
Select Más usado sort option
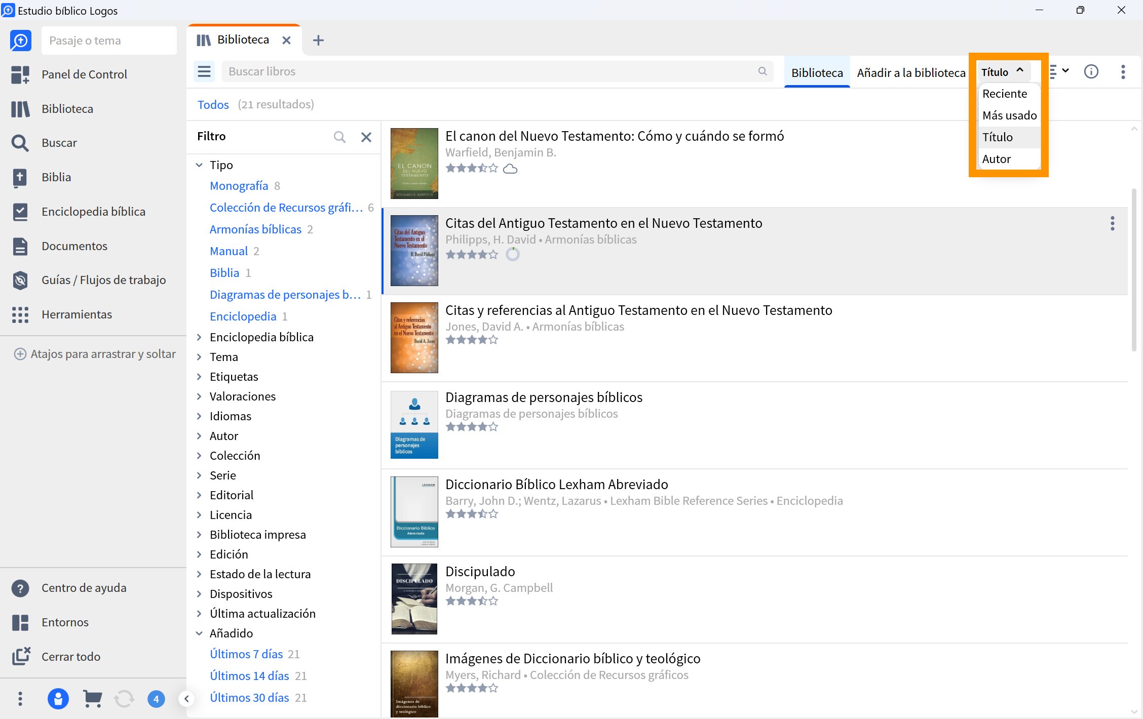1008,115
